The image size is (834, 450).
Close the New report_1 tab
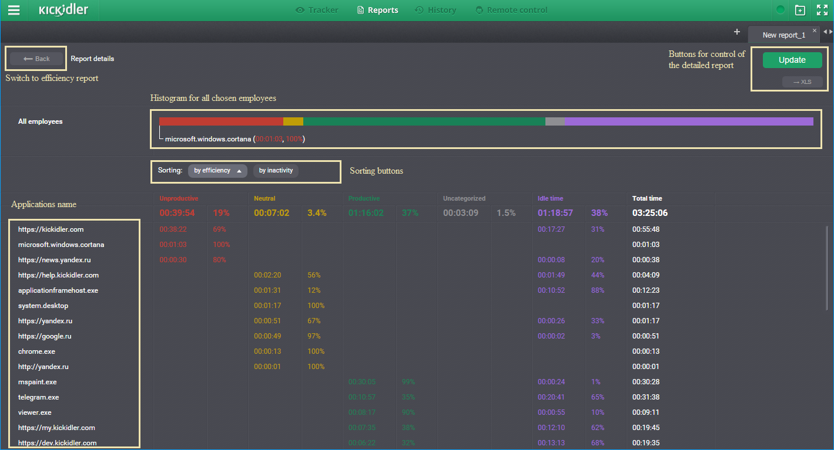pyautogui.click(x=814, y=31)
